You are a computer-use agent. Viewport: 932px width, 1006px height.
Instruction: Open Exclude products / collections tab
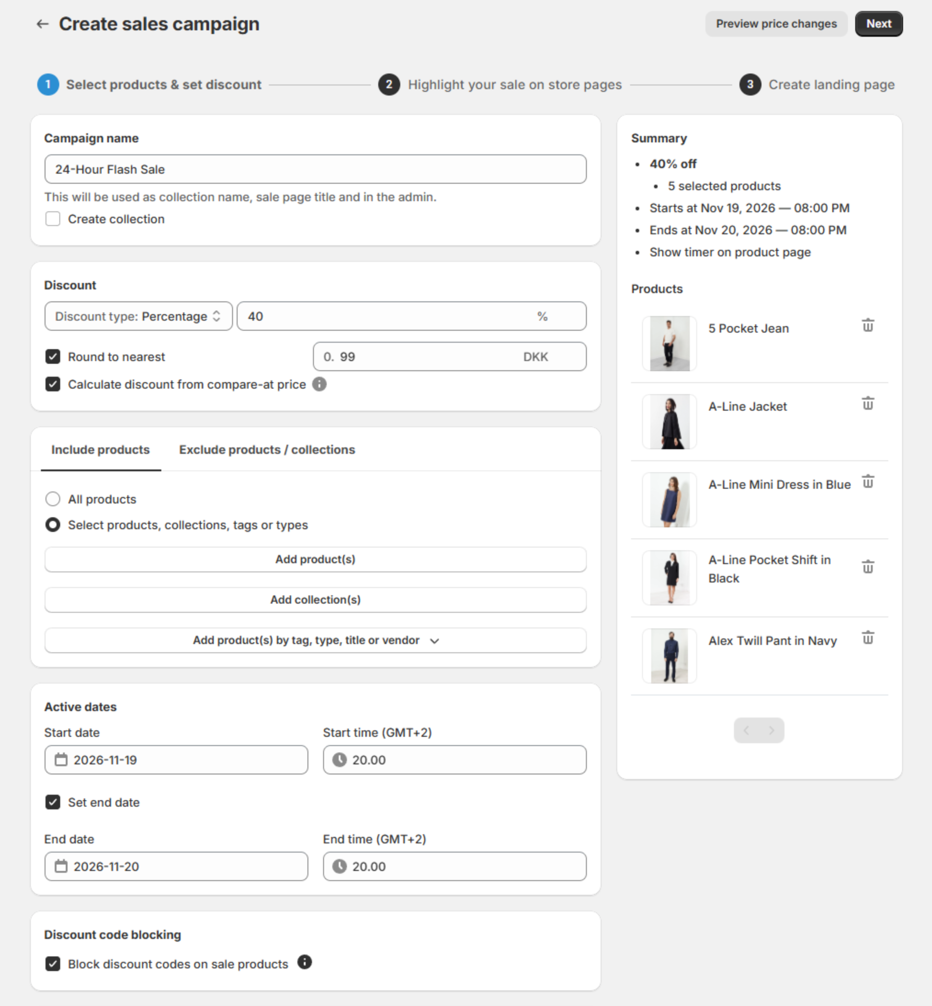tap(267, 450)
